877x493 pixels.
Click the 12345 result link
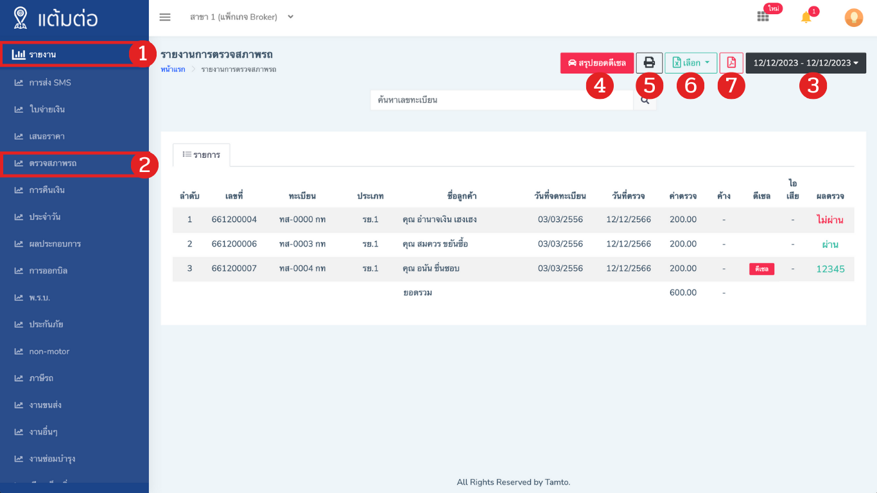point(830,269)
